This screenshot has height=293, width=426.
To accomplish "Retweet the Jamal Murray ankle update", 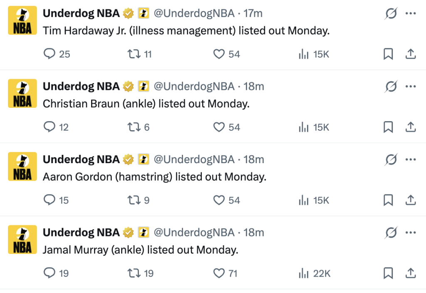I will tap(133, 273).
